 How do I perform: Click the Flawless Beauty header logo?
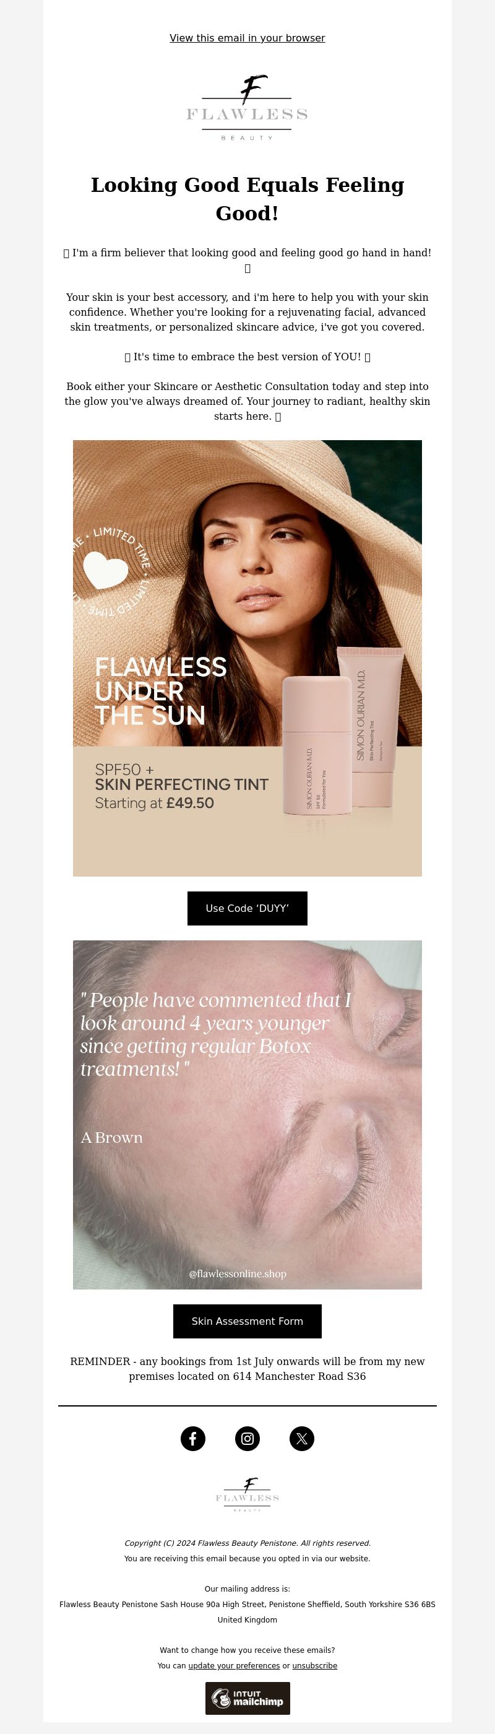pos(247,108)
